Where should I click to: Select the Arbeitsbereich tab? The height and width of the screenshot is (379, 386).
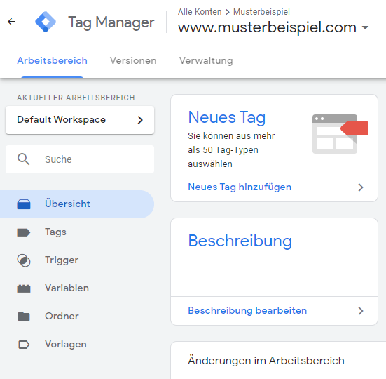(x=52, y=60)
